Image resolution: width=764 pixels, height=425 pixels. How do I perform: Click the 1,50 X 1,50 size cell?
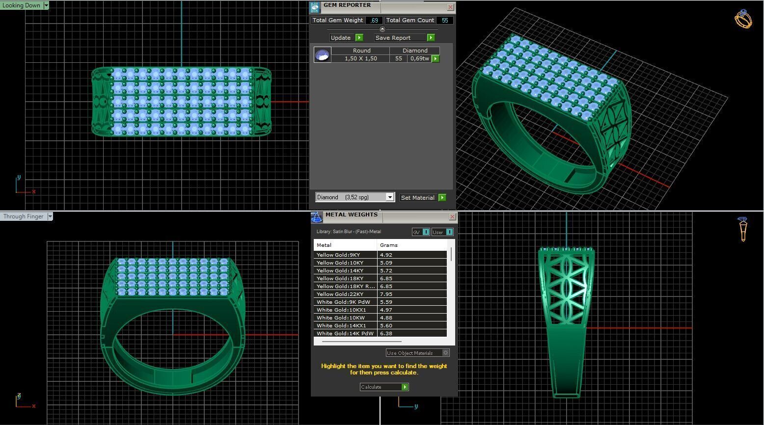(x=361, y=58)
